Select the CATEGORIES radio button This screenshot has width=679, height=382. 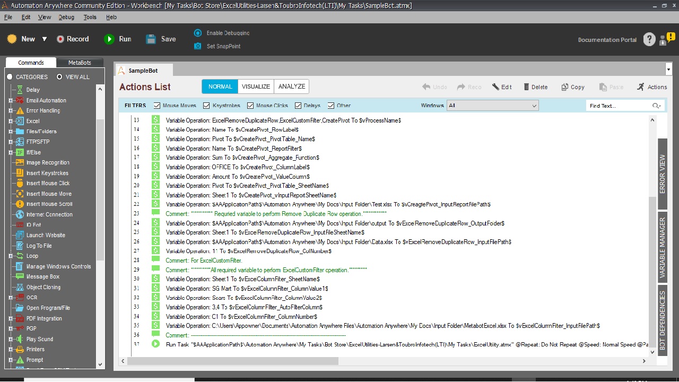point(10,77)
